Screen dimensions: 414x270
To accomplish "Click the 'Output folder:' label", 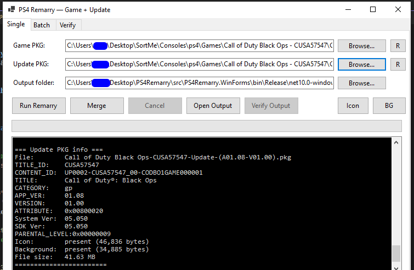I will click(x=33, y=83).
